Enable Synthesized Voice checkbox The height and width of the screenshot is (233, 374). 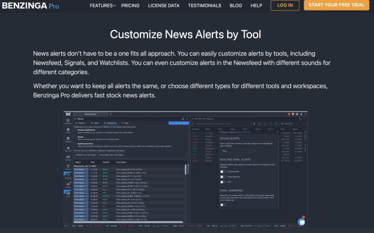pos(76,144)
